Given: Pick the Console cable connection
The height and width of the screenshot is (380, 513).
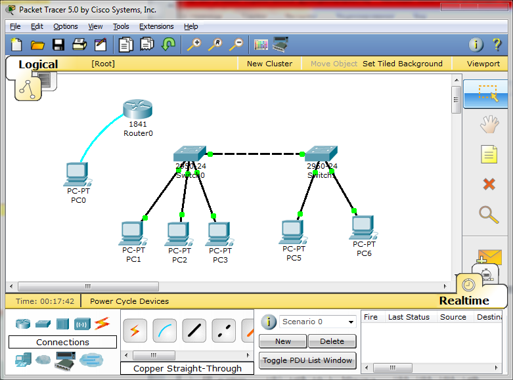Looking at the screenshot, I should [x=165, y=331].
